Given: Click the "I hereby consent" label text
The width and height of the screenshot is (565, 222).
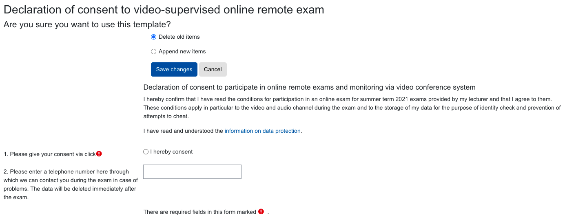Looking at the screenshot, I should [x=171, y=152].
